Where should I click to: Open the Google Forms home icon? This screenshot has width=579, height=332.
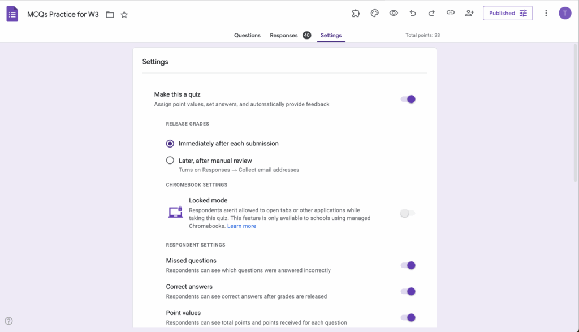(12, 14)
